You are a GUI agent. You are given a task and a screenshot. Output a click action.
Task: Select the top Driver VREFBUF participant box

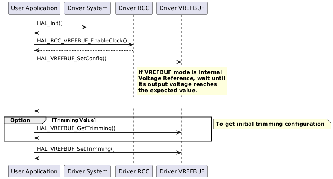tap(182, 8)
